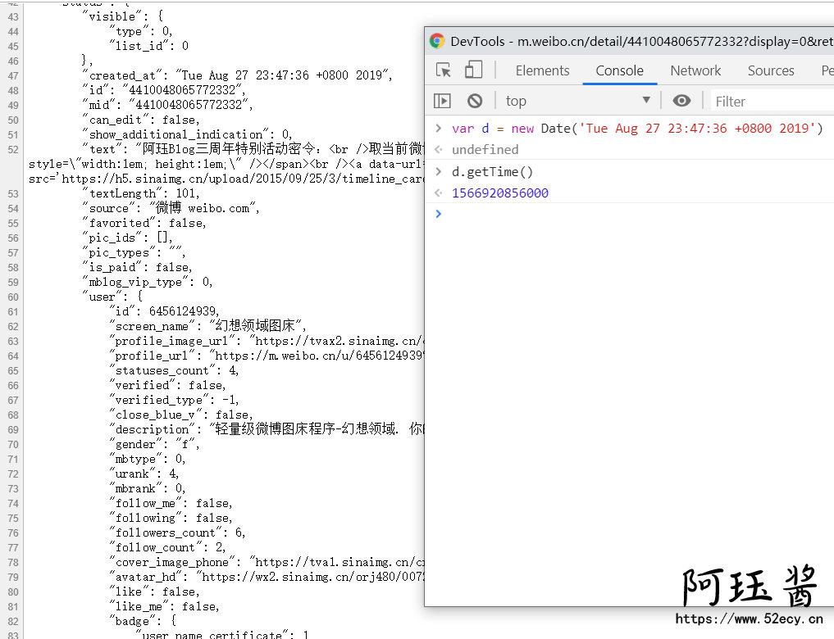The height and width of the screenshot is (639, 834).
Task: Switch to the Elements tab
Action: coord(542,70)
